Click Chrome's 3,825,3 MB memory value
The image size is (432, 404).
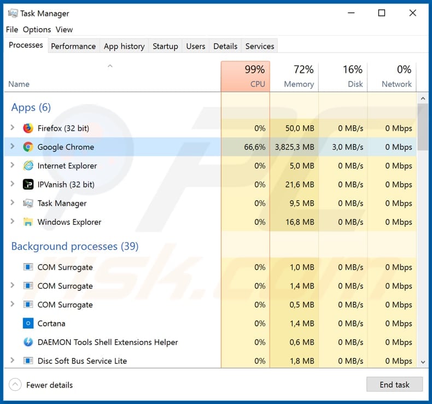click(x=295, y=147)
